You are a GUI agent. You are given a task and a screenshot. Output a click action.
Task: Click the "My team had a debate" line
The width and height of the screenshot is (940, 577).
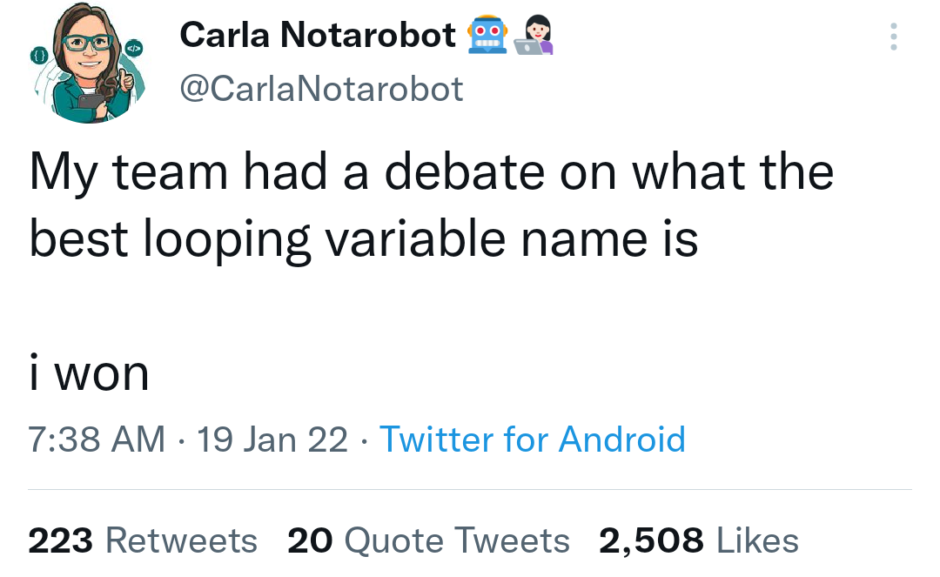pyautogui.click(x=432, y=172)
